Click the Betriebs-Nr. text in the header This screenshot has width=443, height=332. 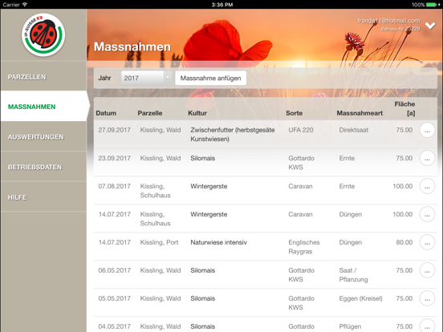coord(400,29)
